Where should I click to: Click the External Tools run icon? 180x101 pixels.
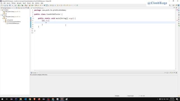[x=26, y=5]
